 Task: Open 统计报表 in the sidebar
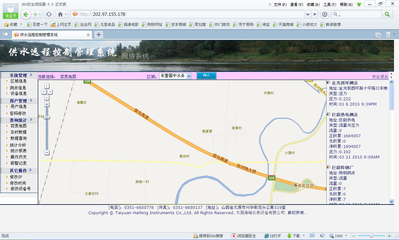click(x=18, y=151)
